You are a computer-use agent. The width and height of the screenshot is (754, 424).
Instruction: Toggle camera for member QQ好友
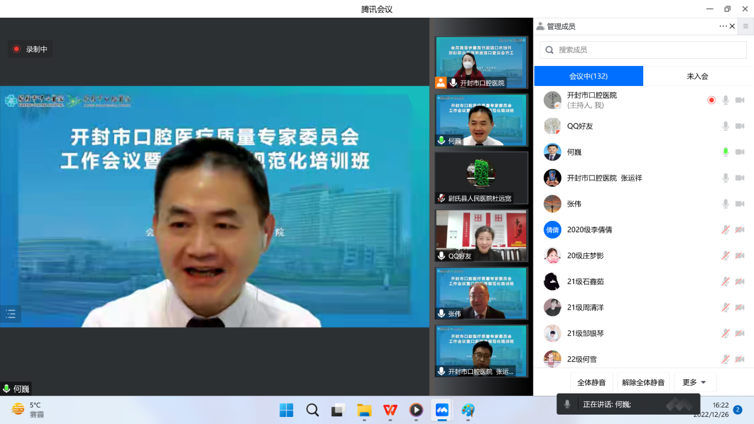pyautogui.click(x=740, y=126)
